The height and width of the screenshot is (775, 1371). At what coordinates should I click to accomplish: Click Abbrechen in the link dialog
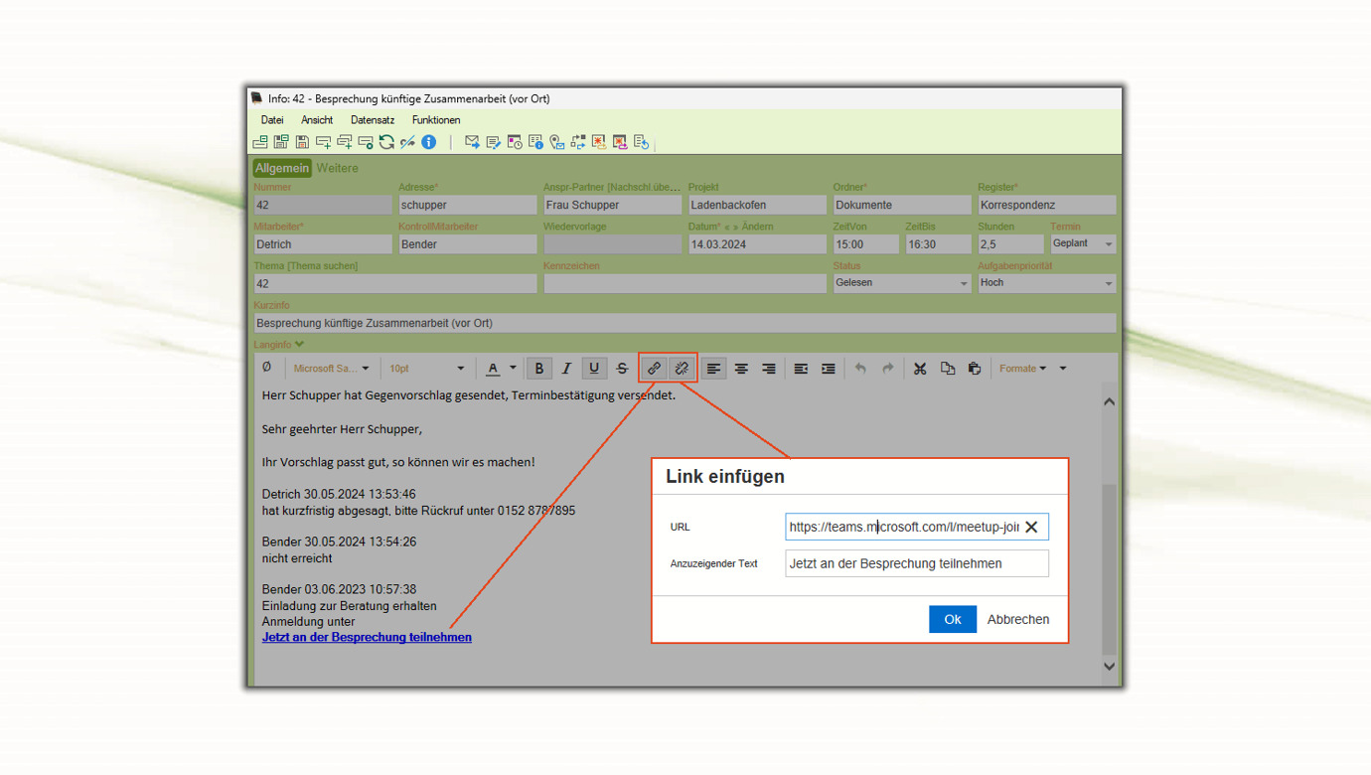tap(1017, 619)
